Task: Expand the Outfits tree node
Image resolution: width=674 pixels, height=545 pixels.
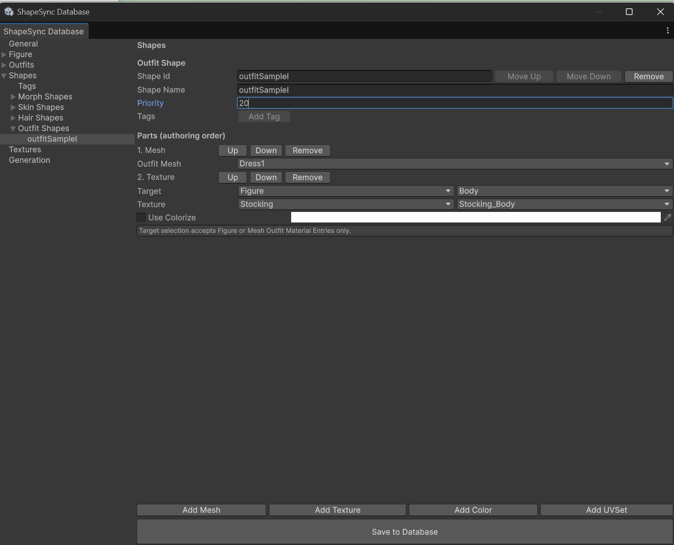Action: pyautogui.click(x=4, y=65)
